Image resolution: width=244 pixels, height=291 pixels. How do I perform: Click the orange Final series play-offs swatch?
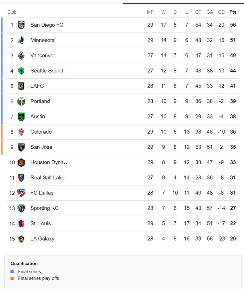[x=12, y=278]
